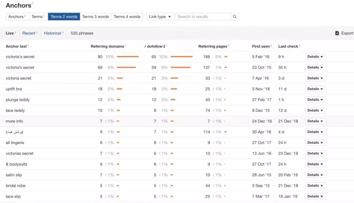The width and height of the screenshot is (354, 203).
Task: Select the Terms 4 words tab
Action: pyautogui.click(x=127, y=17)
